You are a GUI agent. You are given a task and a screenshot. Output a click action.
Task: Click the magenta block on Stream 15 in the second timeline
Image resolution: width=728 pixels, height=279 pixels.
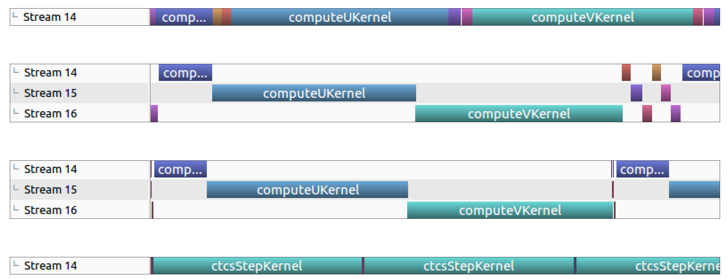pos(666,93)
